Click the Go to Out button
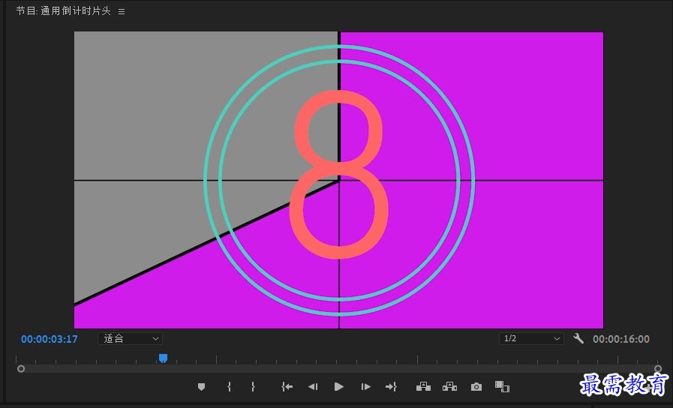The image size is (673, 408). 391,387
